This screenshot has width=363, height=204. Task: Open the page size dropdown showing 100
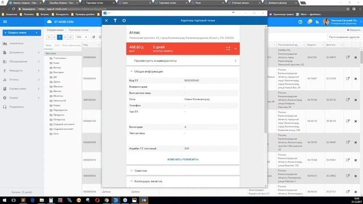coord(82,37)
